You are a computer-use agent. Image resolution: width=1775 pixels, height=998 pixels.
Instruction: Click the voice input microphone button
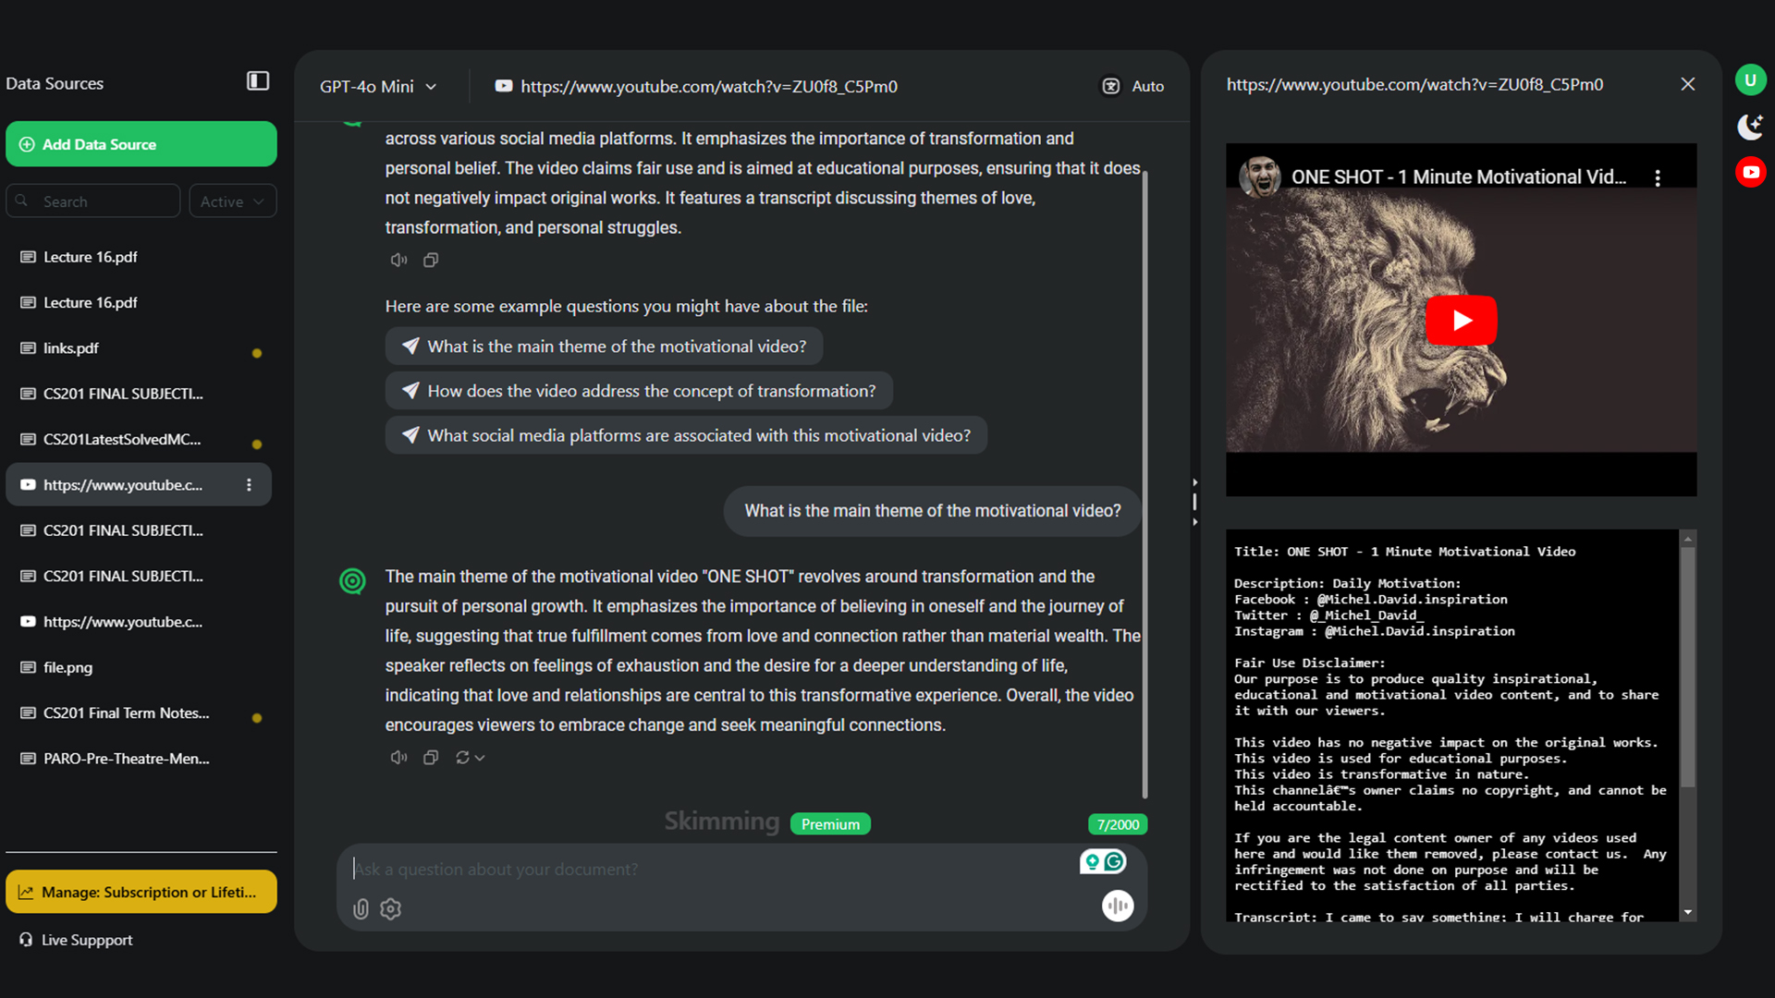click(1118, 906)
